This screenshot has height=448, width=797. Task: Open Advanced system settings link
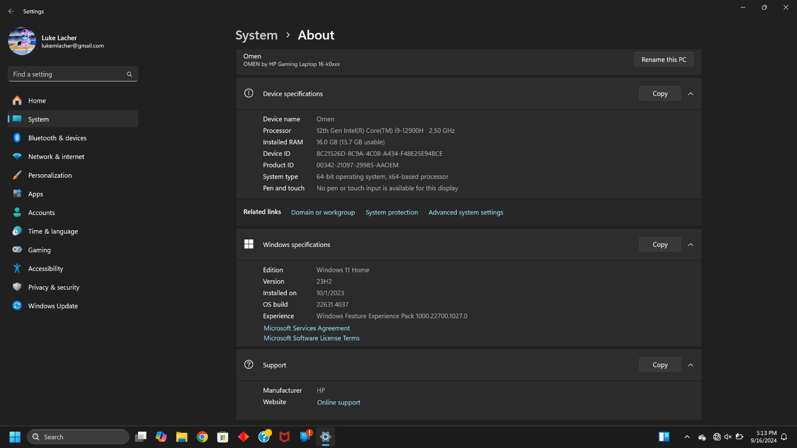click(x=466, y=213)
